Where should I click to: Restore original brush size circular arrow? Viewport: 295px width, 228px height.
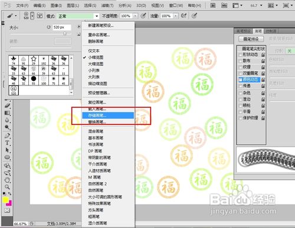48,27
